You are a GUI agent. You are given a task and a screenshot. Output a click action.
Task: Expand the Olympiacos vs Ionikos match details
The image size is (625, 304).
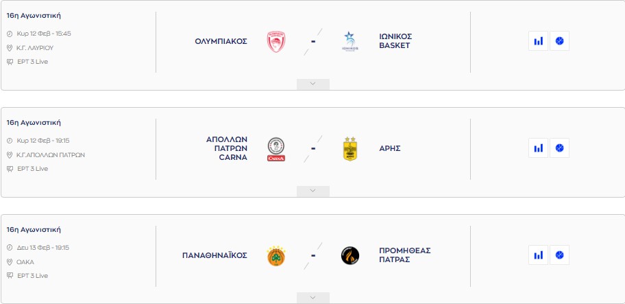[313, 84]
